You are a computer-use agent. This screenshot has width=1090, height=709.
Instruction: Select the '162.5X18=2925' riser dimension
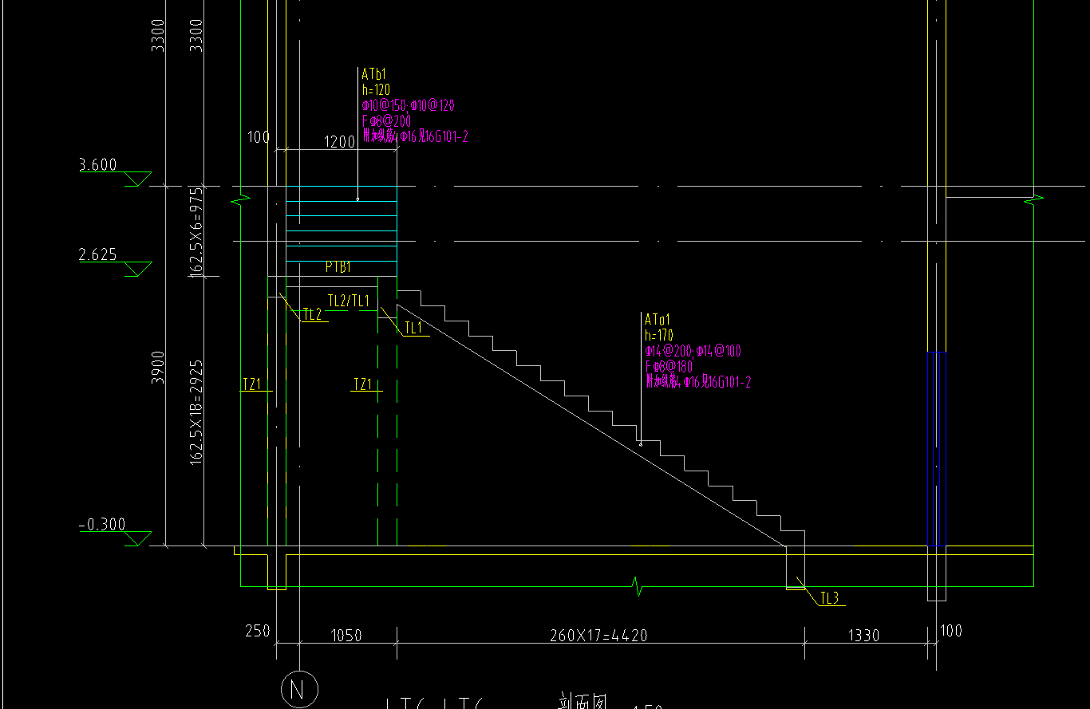[196, 412]
